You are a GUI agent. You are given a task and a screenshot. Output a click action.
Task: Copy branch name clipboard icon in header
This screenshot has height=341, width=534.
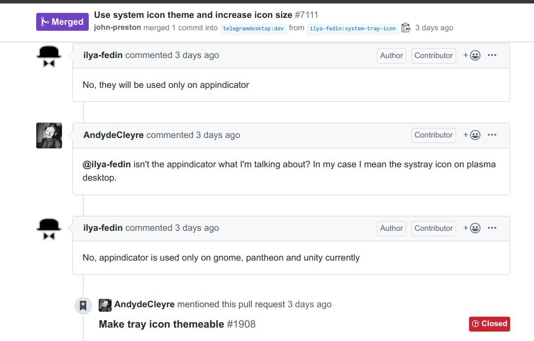(406, 28)
